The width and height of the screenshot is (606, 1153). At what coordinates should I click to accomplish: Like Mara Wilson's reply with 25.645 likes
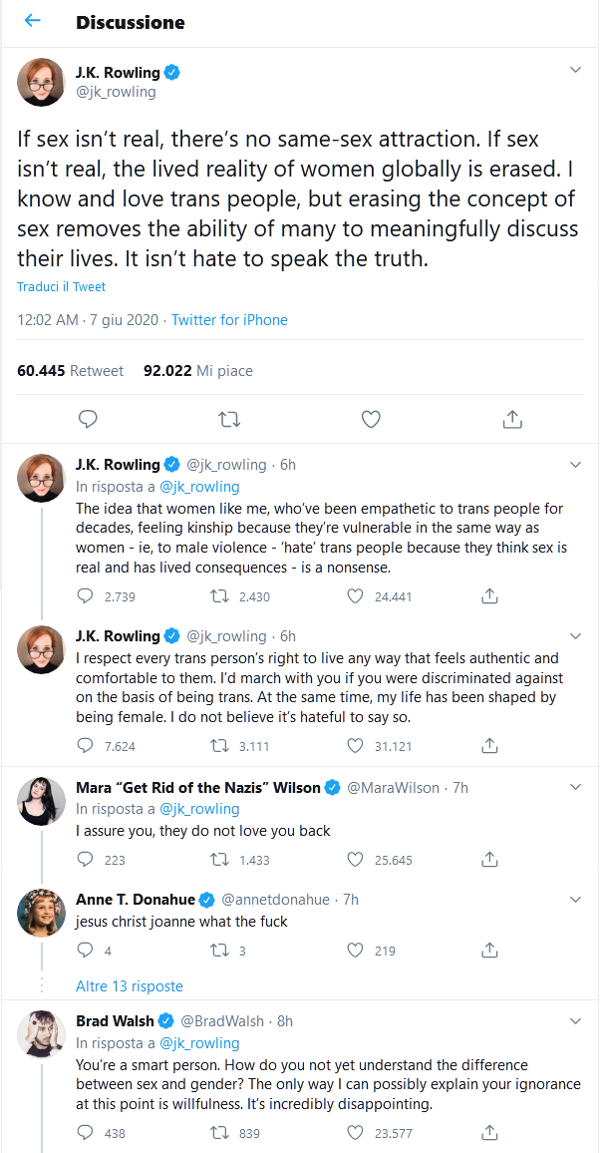tap(356, 860)
